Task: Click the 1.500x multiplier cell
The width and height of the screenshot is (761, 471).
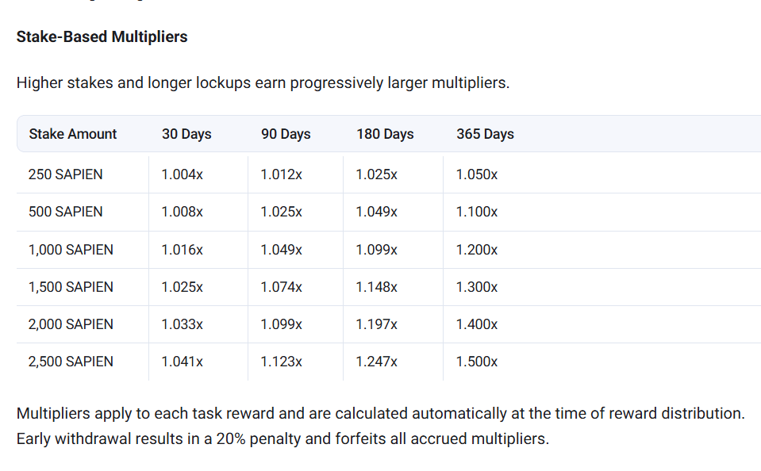Action: click(477, 362)
